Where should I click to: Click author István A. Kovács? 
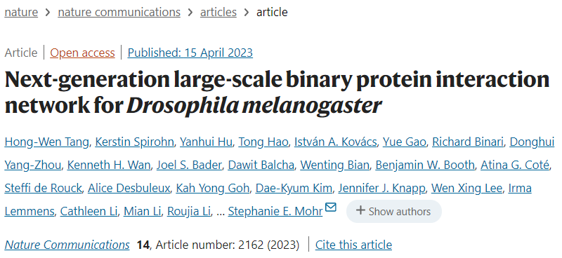(335, 142)
